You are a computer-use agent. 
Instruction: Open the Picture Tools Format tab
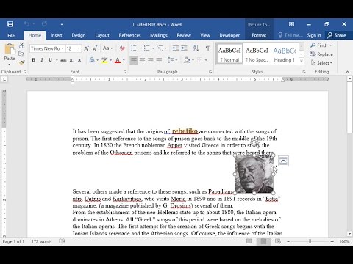pyautogui.click(x=259, y=35)
